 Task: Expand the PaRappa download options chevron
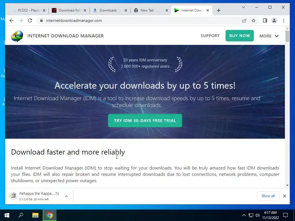point(67,196)
